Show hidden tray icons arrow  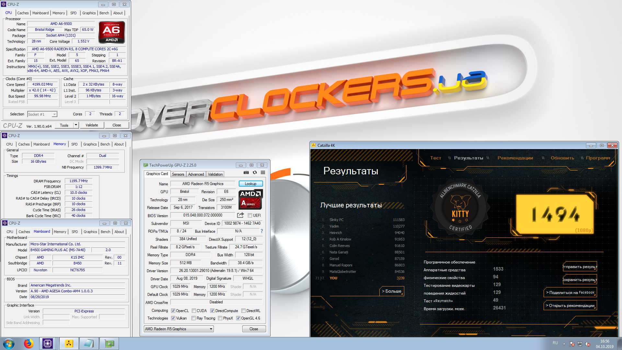tap(564, 344)
